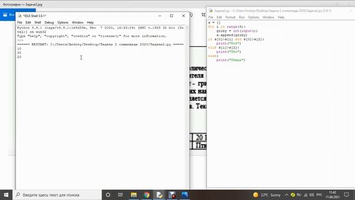Open Task View on the taskbar

[x=120, y=195]
